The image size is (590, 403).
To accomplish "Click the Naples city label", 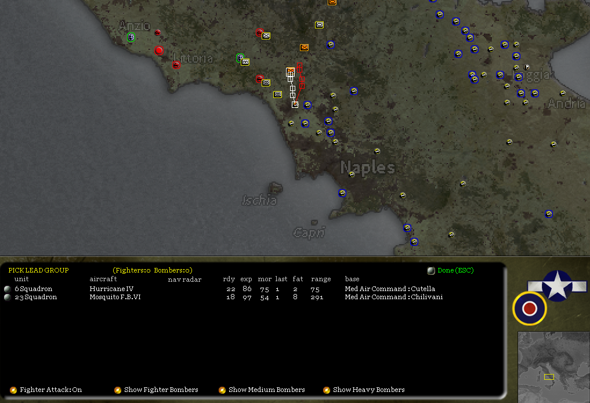I will click(368, 168).
